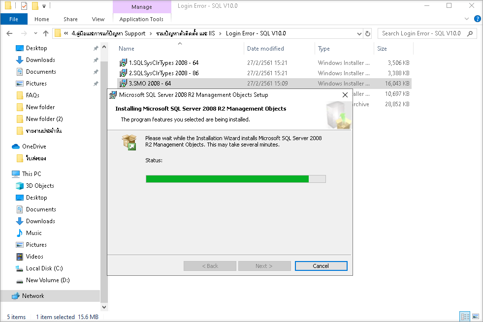
Task: Click the Up one level arrow
Action: click(46, 33)
